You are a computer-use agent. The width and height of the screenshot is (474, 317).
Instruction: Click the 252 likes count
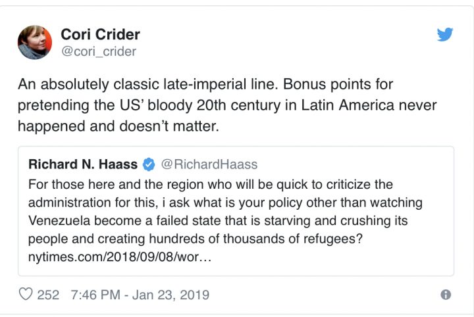coord(48,295)
